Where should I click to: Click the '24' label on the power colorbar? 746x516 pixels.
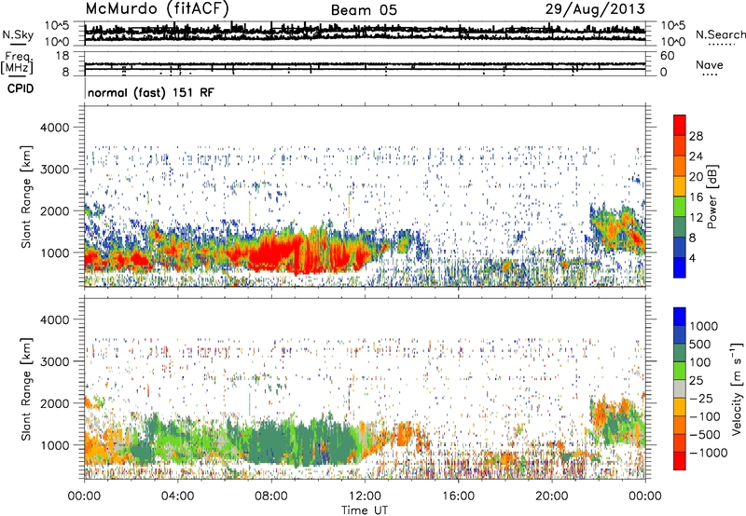(696, 156)
